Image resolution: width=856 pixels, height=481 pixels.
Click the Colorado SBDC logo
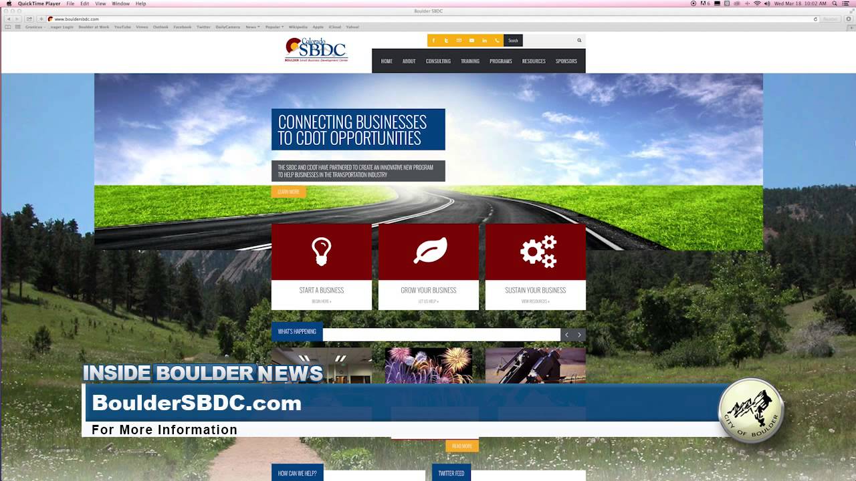(316, 49)
